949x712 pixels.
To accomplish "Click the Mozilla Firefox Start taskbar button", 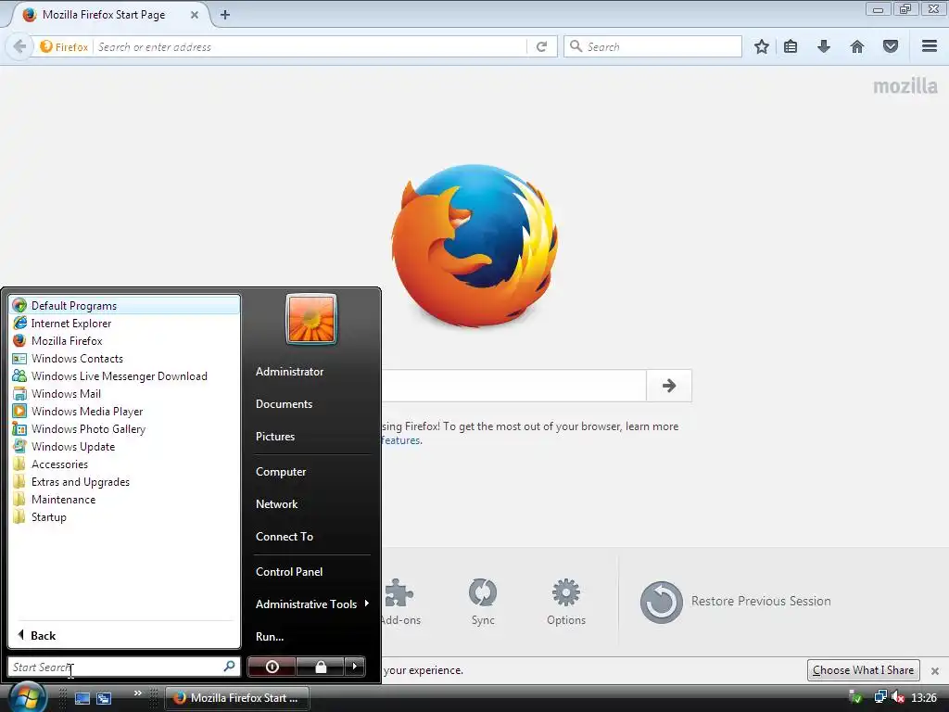I will 238,698.
